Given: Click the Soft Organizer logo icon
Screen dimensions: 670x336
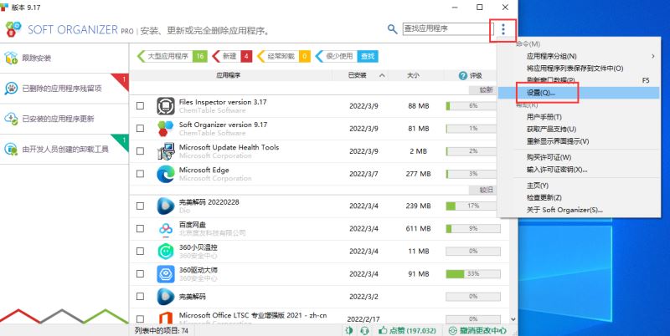Looking at the screenshot, I should tap(13, 29).
